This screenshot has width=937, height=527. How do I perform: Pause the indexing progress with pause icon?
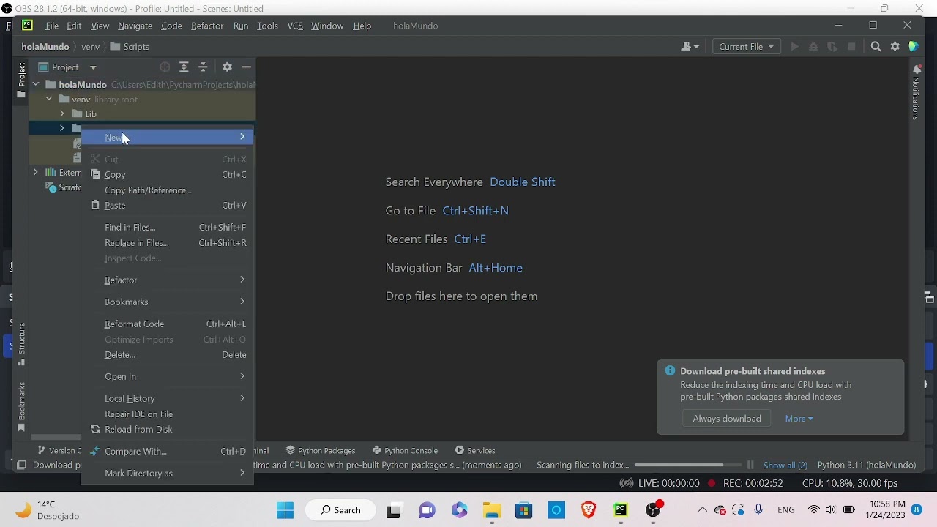click(750, 466)
